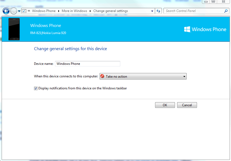Click the Control Panel icon in address bar

click(x=24, y=11)
